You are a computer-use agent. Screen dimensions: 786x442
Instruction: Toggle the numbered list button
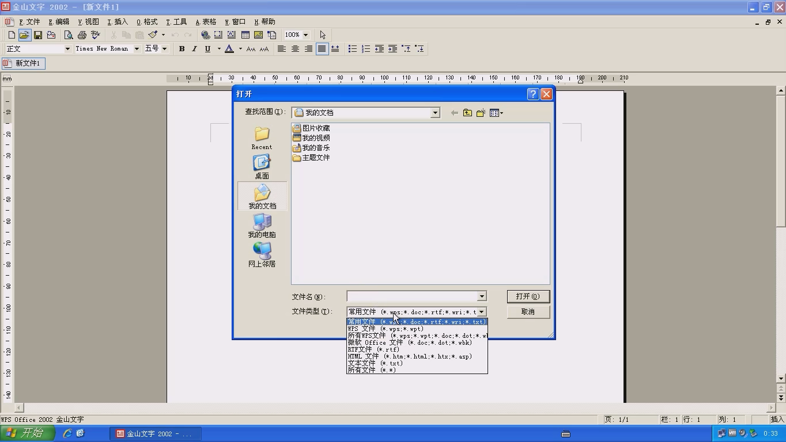coord(366,49)
